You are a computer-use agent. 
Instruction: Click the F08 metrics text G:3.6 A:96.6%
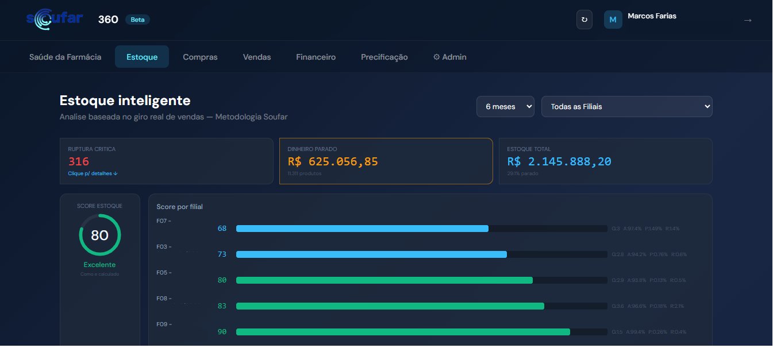648,306
